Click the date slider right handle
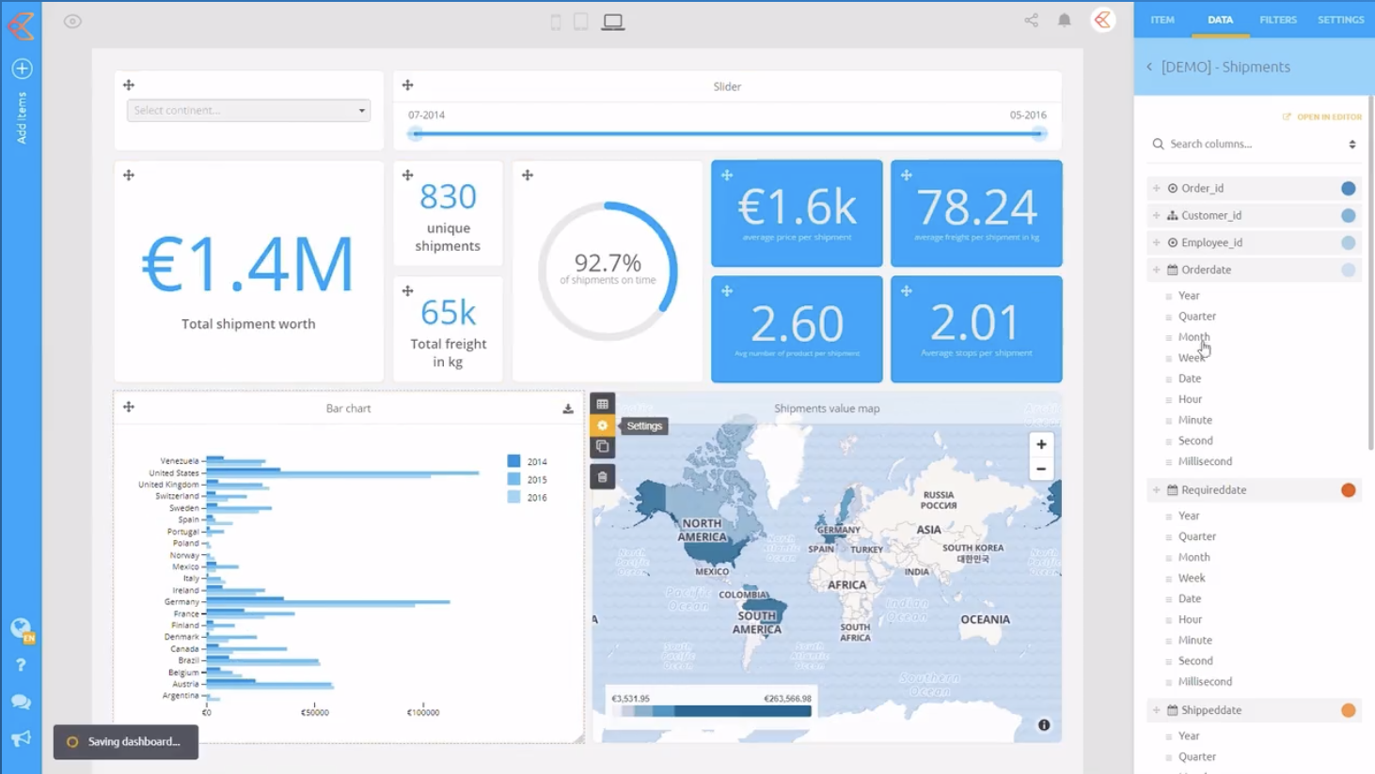Screen dimensions: 1375x774 click(x=1038, y=134)
